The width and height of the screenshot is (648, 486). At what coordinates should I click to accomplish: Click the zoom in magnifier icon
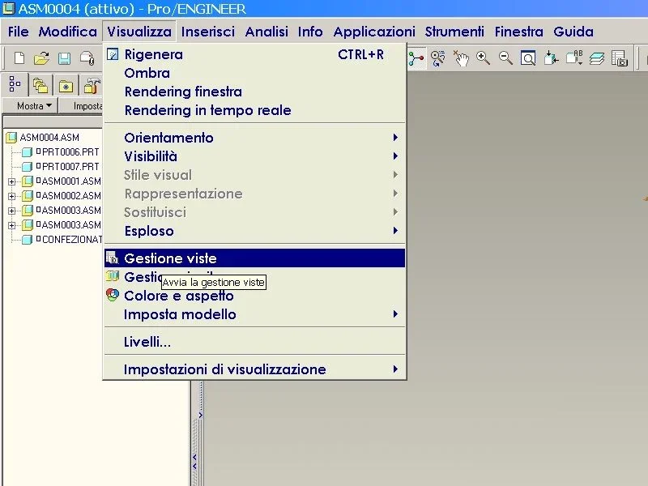point(483,58)
